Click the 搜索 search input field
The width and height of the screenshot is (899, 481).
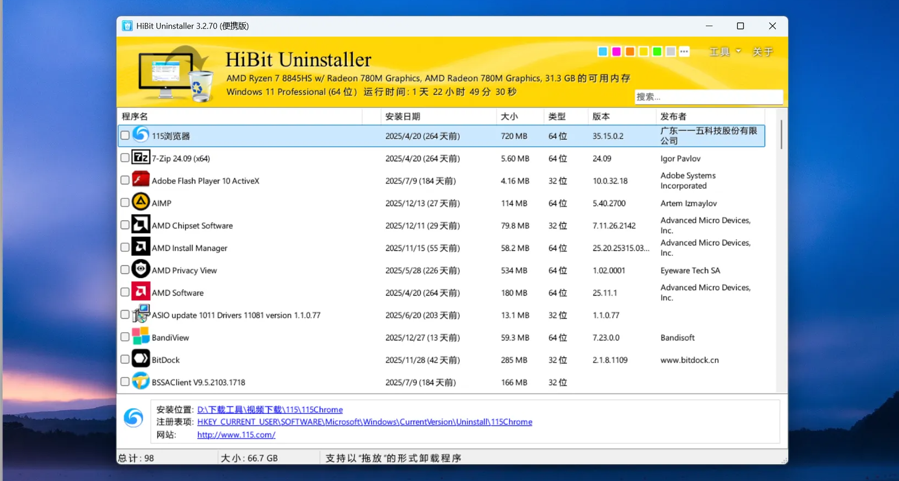tap(708, 97)
